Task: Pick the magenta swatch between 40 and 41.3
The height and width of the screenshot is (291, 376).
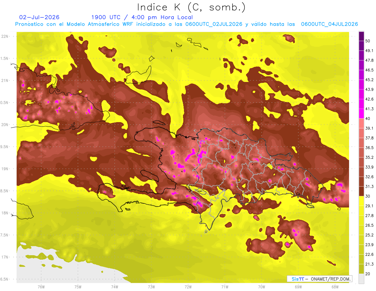Action: 361,114
